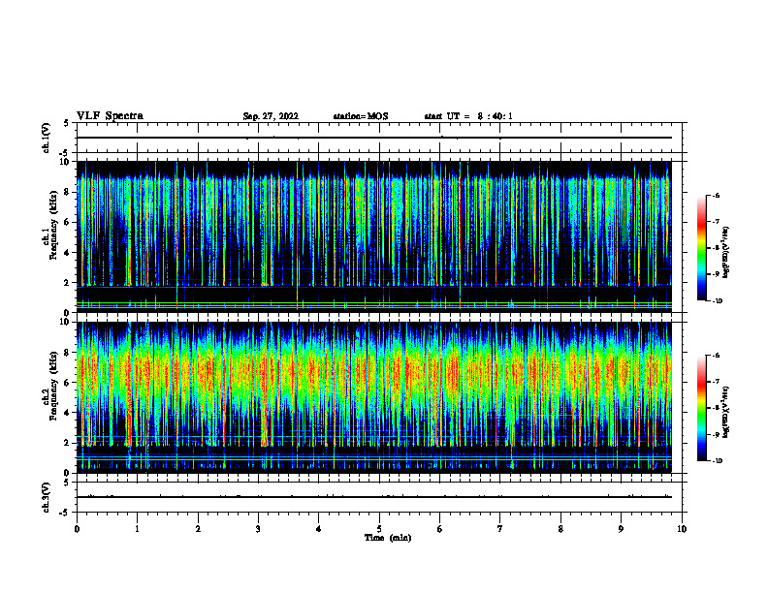The height and width of the screenshot is (593, 768).
Task: Click the ch.2 spectrogram panel
Action: point(373,397)
